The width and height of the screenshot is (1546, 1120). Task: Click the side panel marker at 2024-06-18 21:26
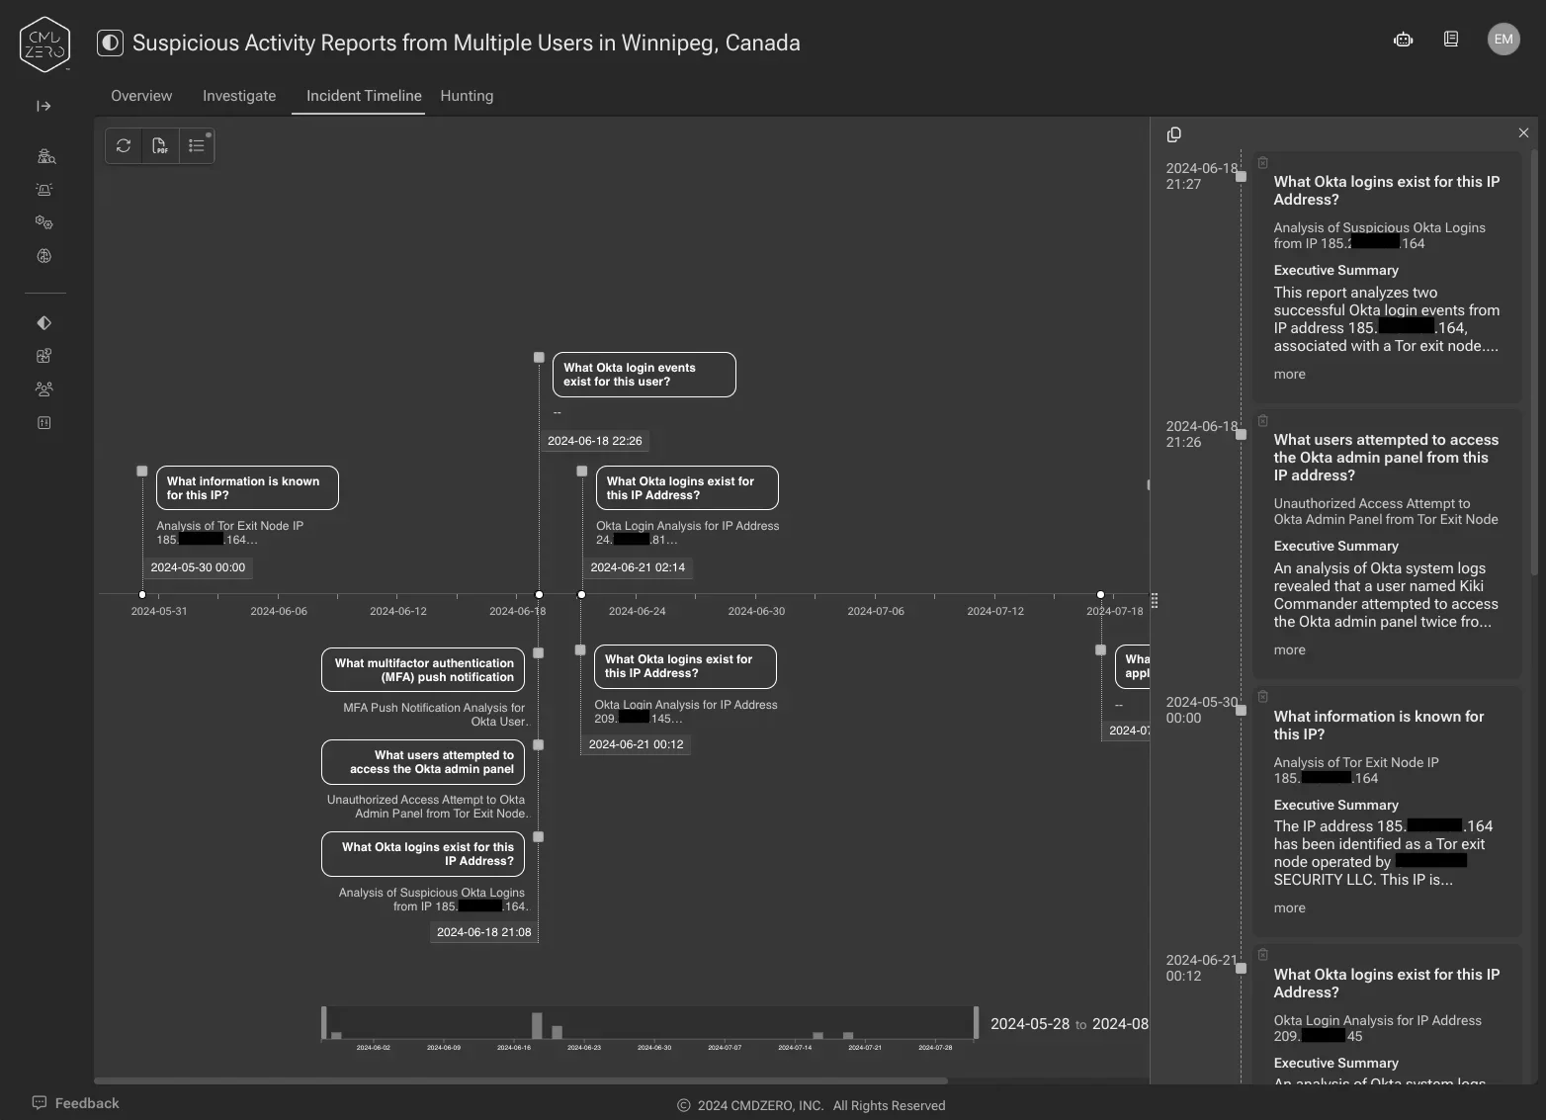pos(1242,434)
